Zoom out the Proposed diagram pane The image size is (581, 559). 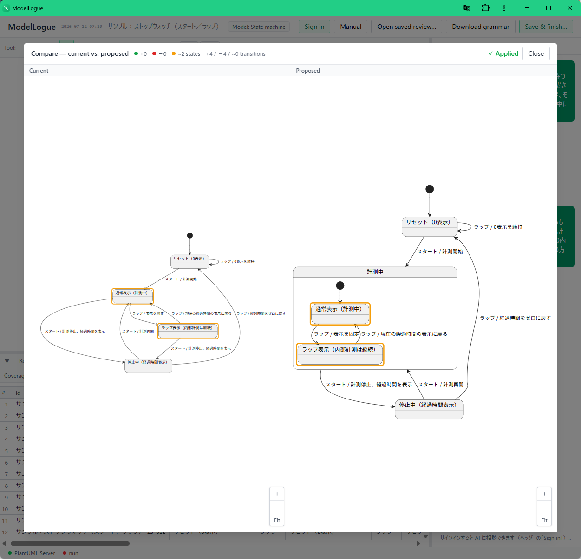[x=544, y=507]
